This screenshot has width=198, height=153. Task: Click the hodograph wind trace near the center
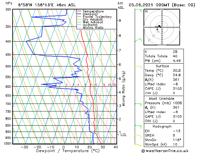click(x=158, y=27)
